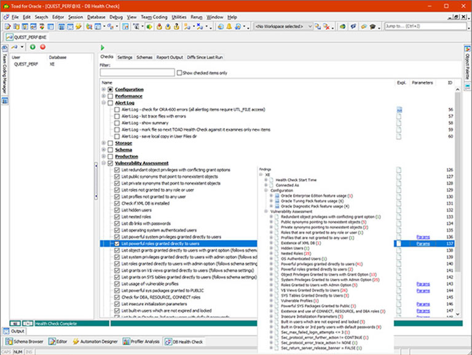This screenshot has height=355, width=472.
Task: Click the globe refresh icon in toolbar
Action: [x=221, y=26]
